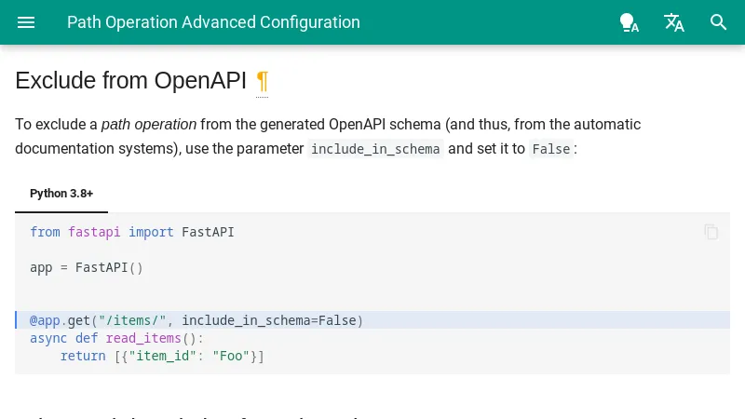Click the search magnifier icon
Screen dimensions: 745x419
point(719,22)
